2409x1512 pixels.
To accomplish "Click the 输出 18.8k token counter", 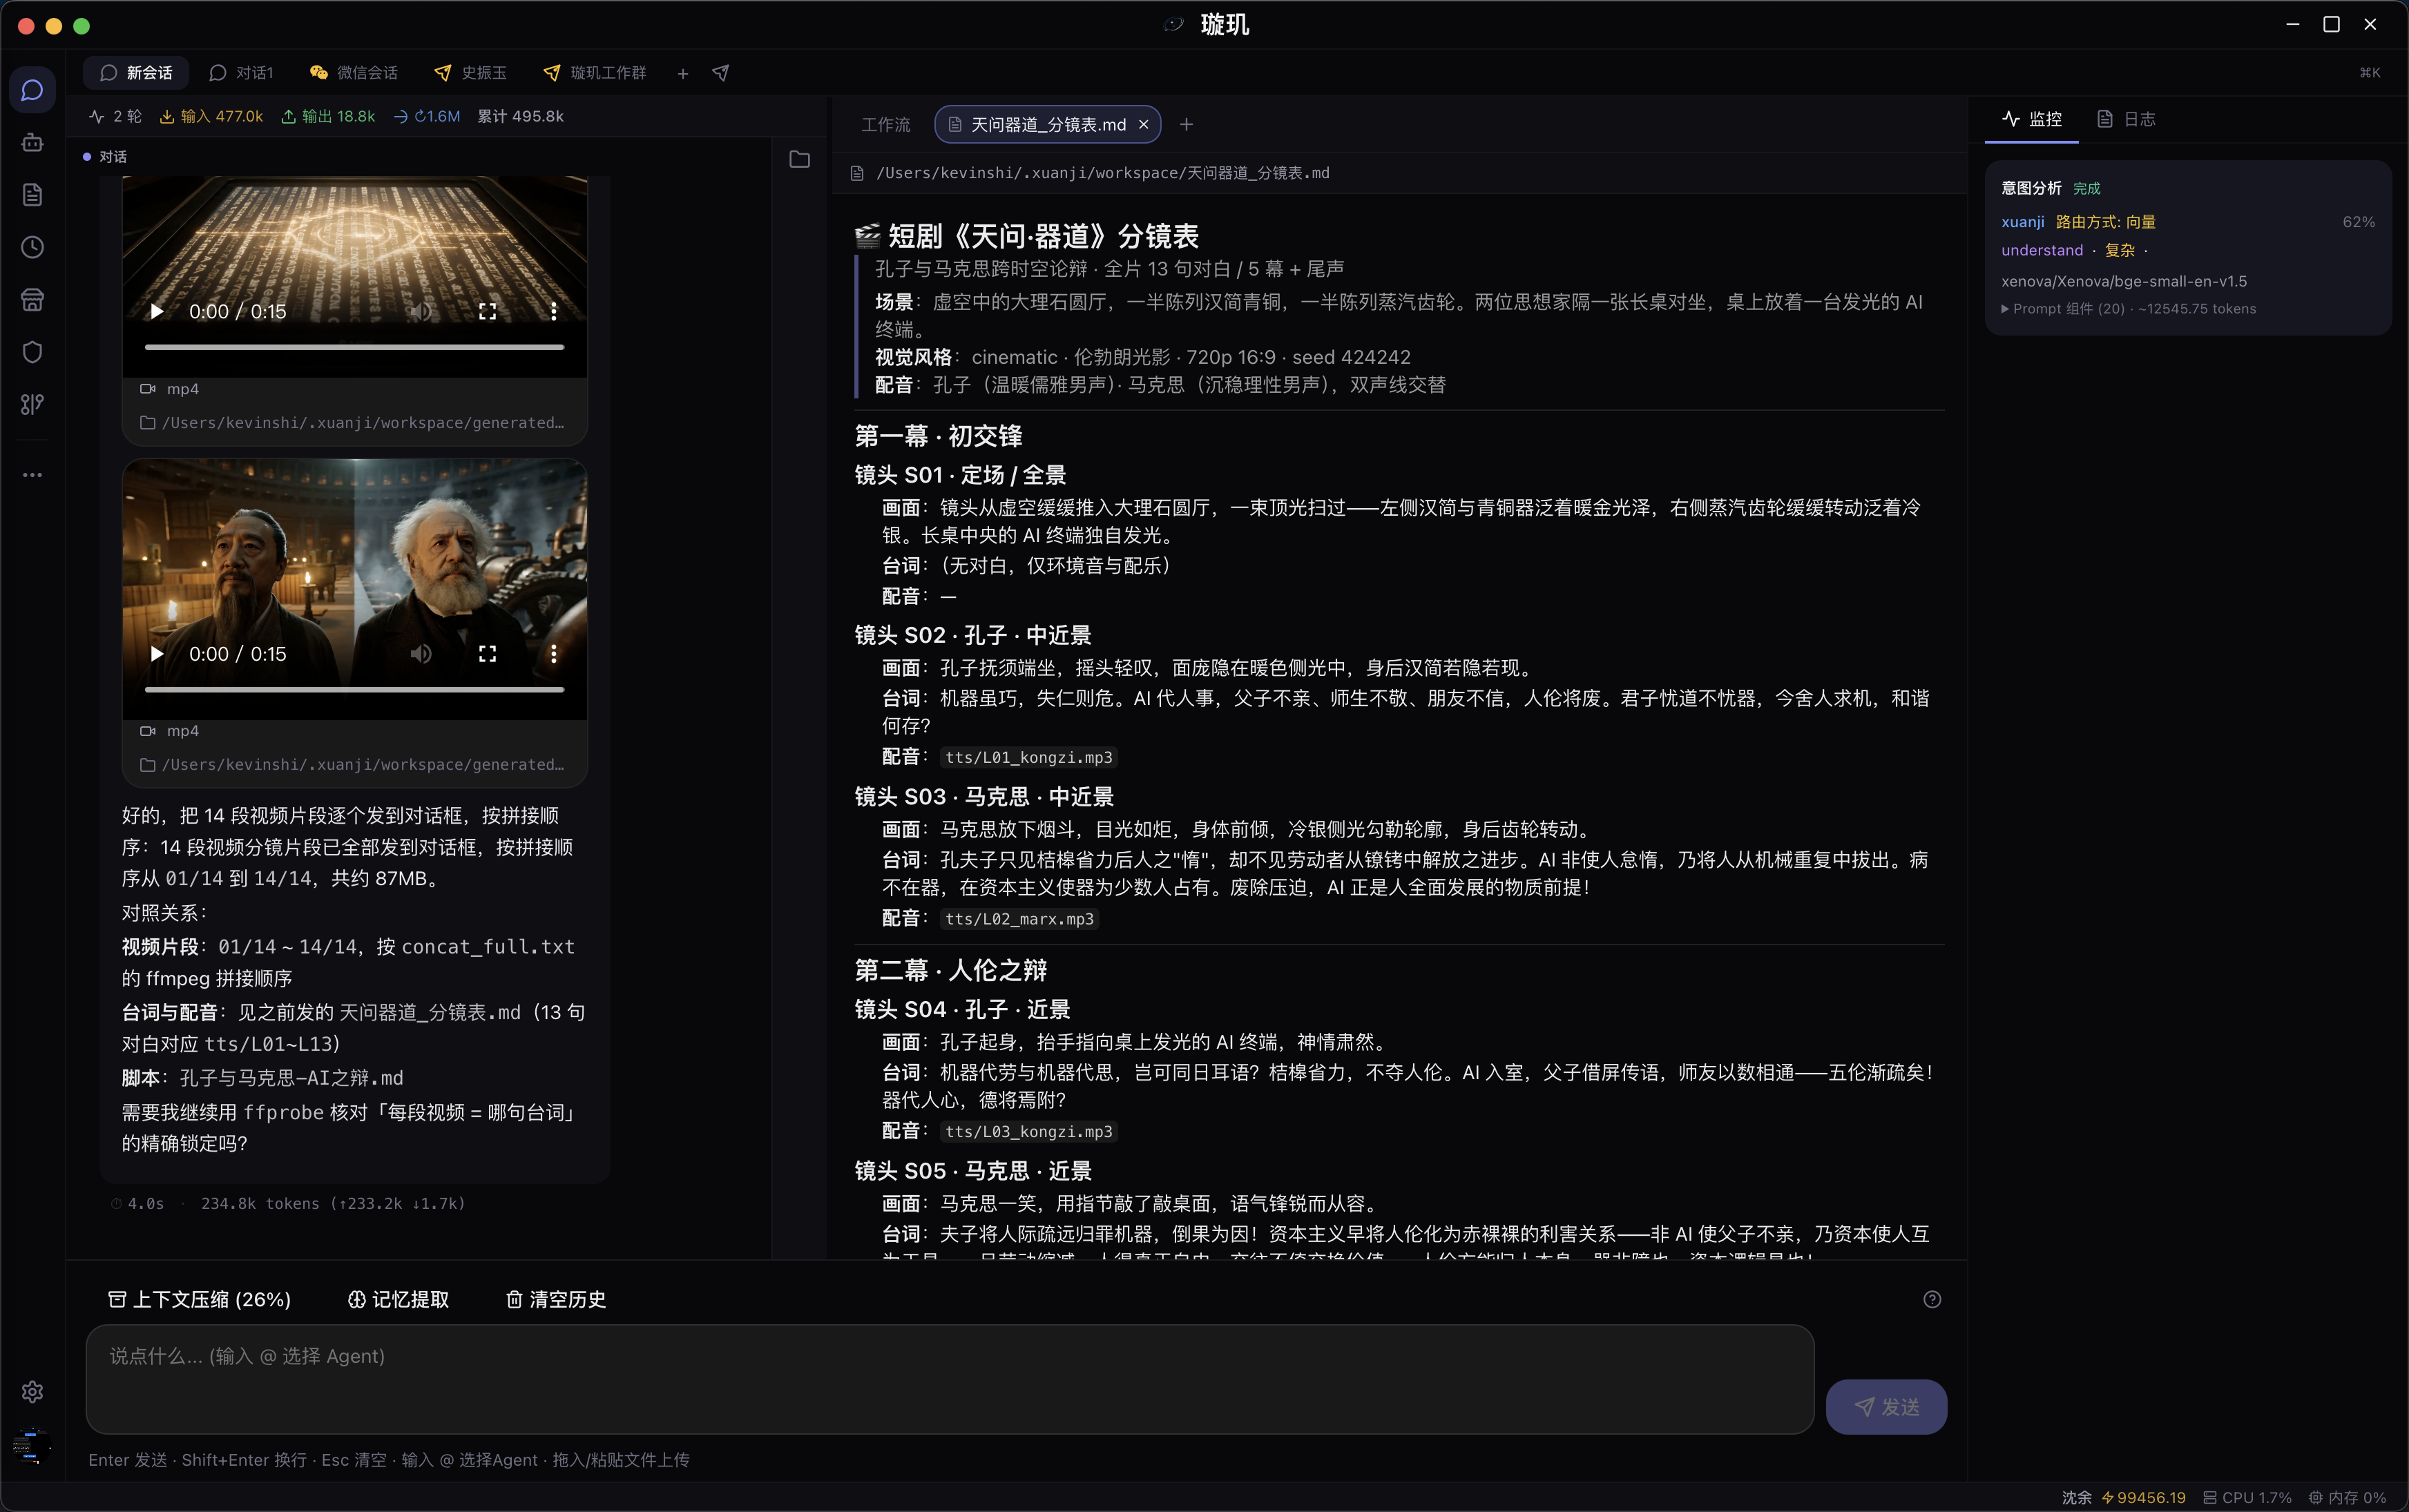I will (327, 116).
